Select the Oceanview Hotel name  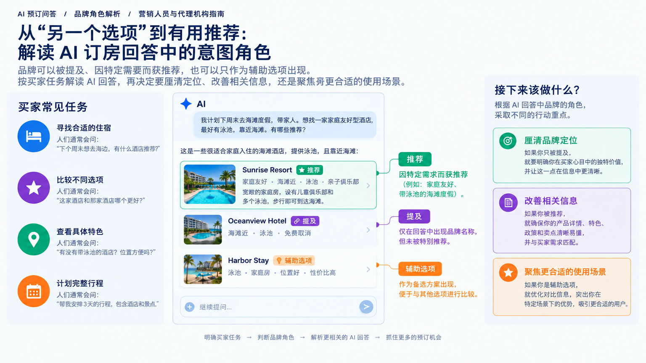point(257,221)
